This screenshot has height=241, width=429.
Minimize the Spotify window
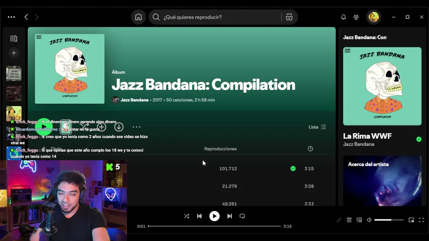[x=394, y=17]
